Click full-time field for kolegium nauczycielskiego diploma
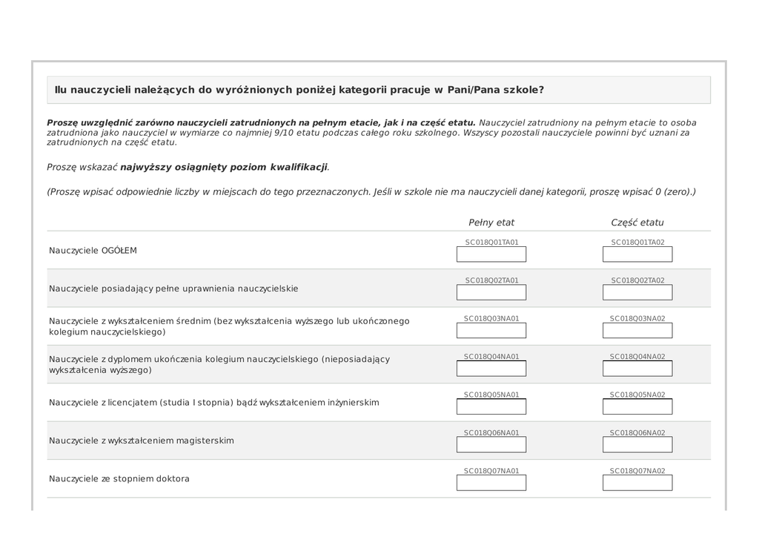 [x=491, y=369]
